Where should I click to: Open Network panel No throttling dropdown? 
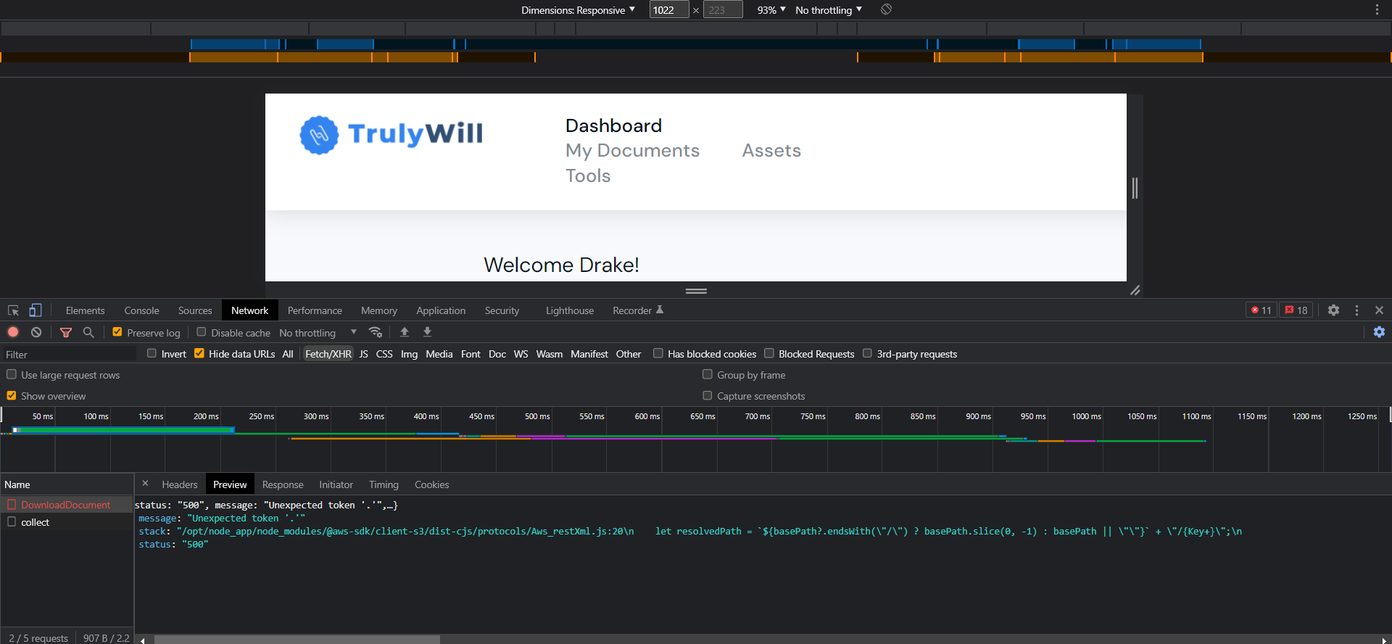click(x=318, y=333)
